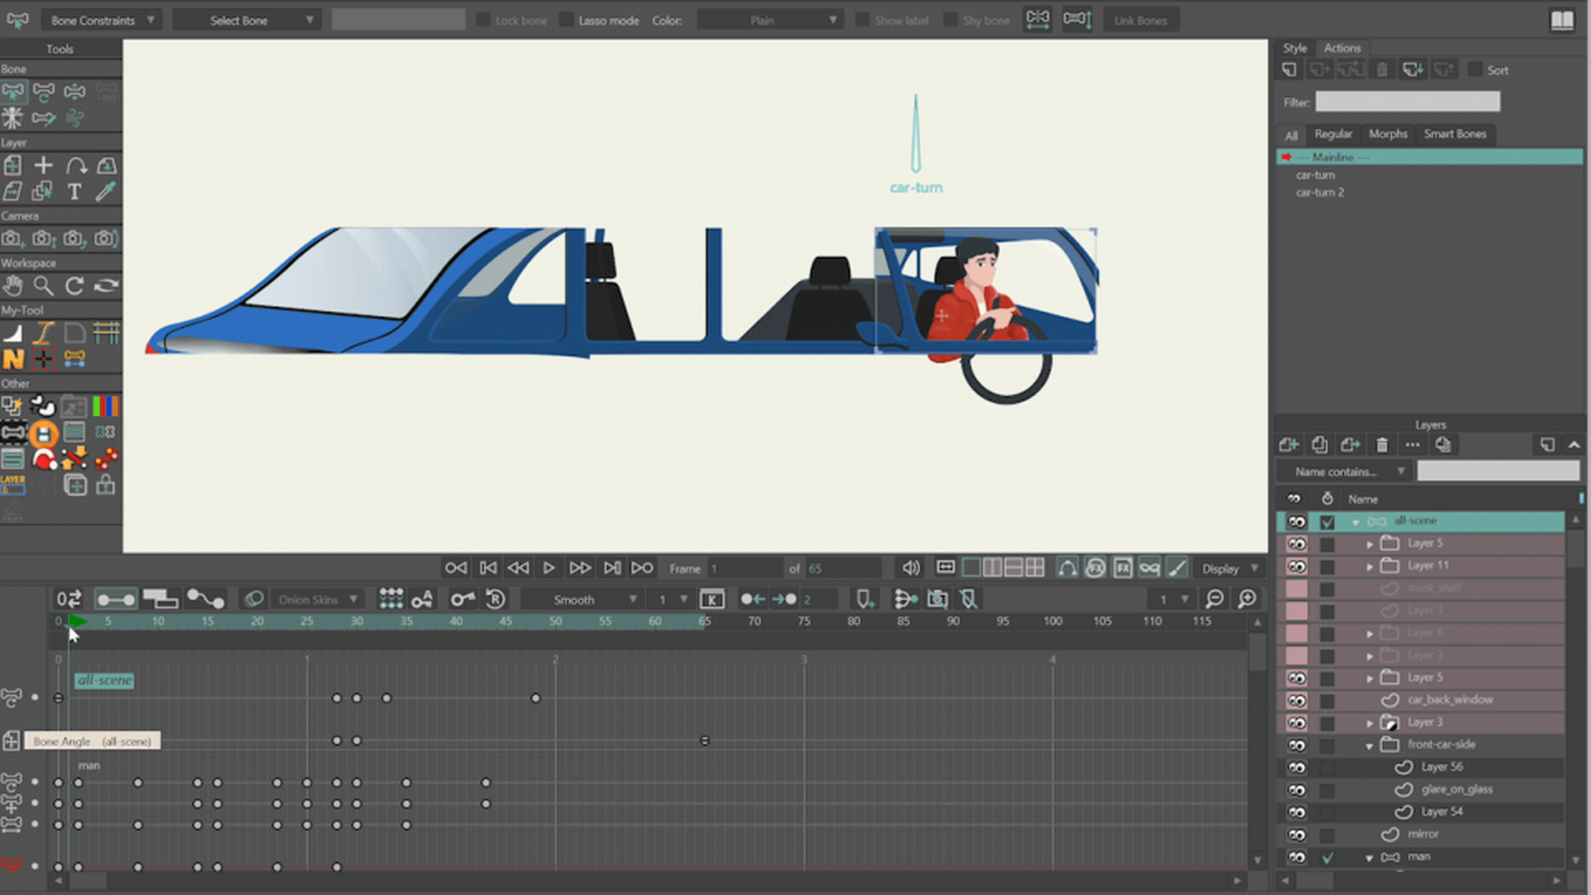Switch to the Actions tab
The width and height of the screenshot is (1591, 895).
(1342, 48)
